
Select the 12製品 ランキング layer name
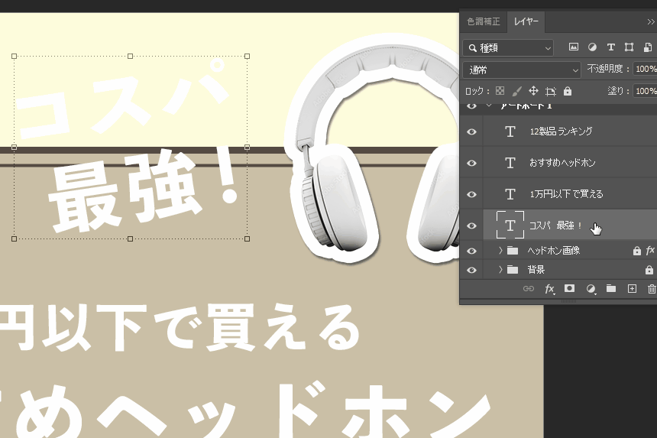tap(561, 131)
